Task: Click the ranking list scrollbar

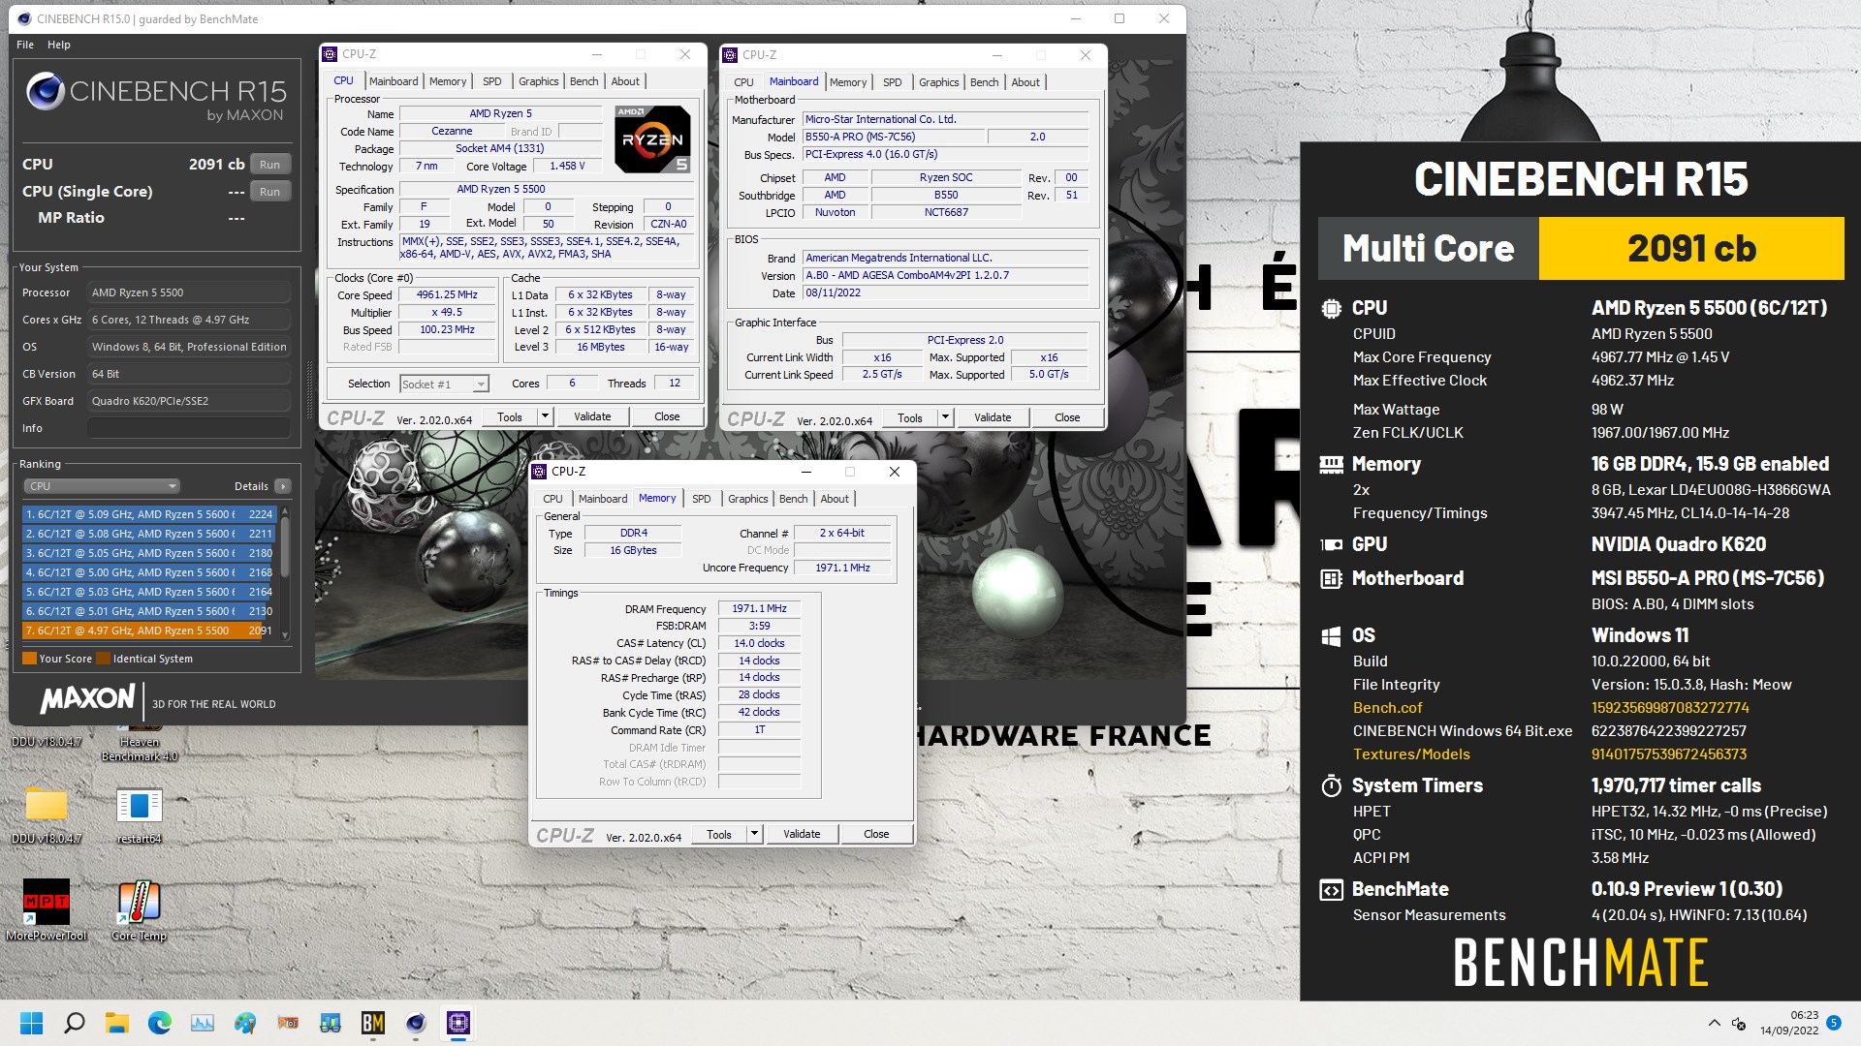Action: pyautogui.click(x=285, y=571)
